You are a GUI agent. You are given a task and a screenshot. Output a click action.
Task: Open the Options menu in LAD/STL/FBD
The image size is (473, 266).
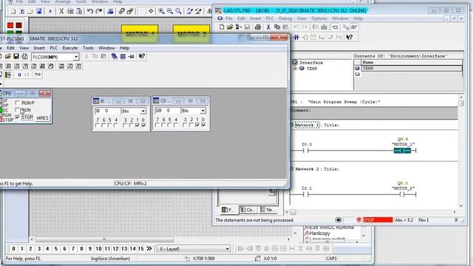[319, 18]
